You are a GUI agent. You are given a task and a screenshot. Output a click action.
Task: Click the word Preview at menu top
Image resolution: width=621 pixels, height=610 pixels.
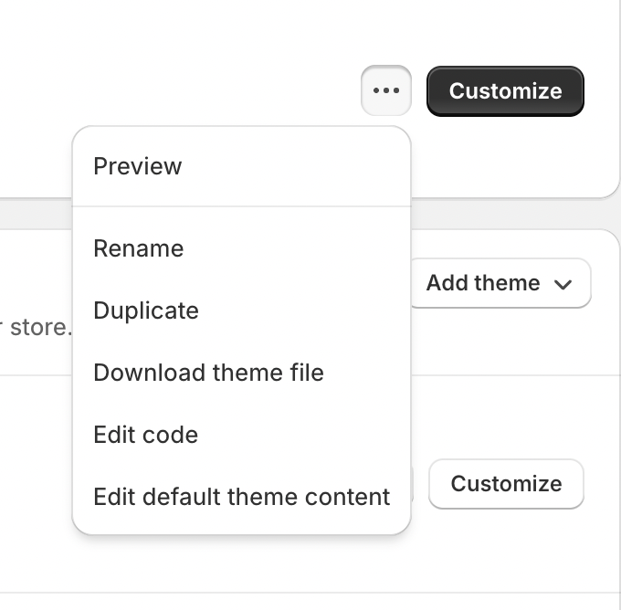tap(137, 166)
